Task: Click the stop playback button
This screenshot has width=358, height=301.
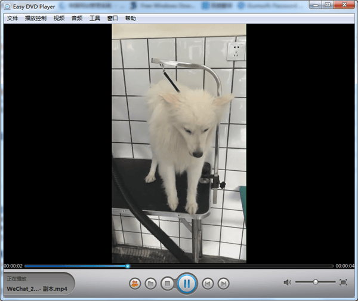Action: [168, 282]
